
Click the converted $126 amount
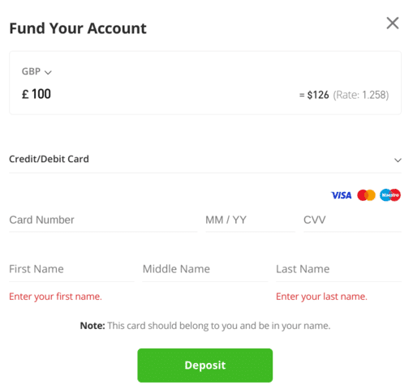[x=318, y=95]
